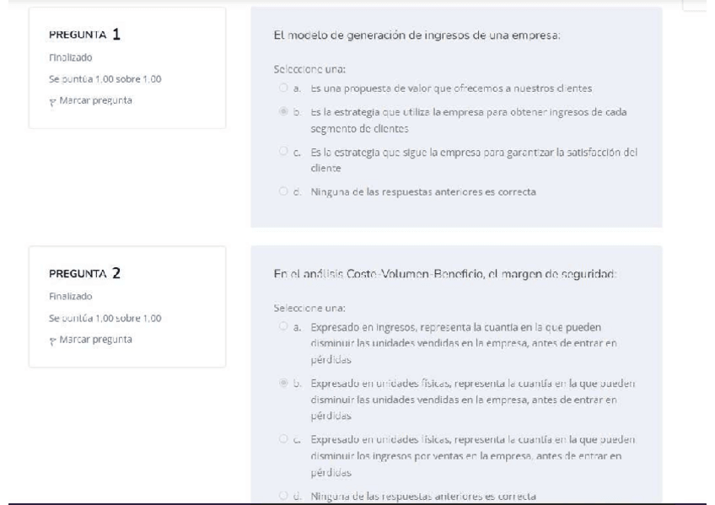Click score text 'Se puntúa 1,00' in Pregunta 2
This screenshot has height=505, width=715.
point(105,318)
